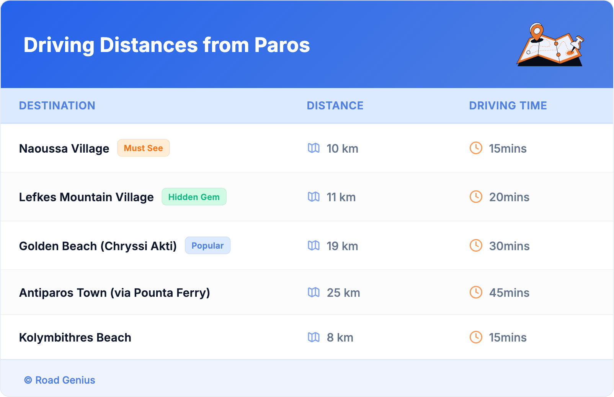Click the map icon beside 11 km
This screenshot has height=397, width=614.
(x=314, y=197)
